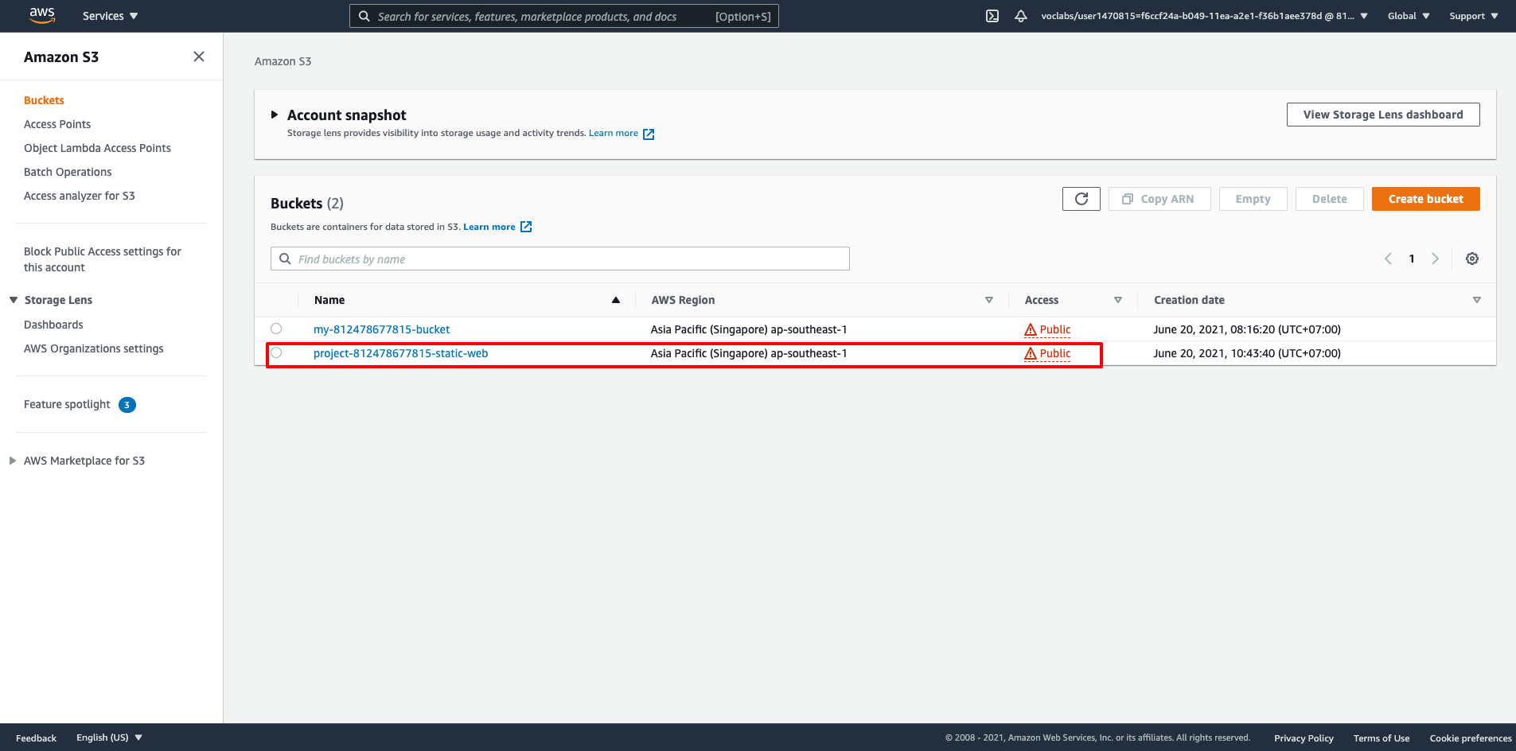Screen dimensions: 1516x751
Task: Click the AWS logo home icon
Action: click(x=42, y=15)
